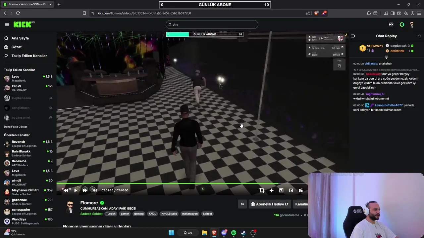The width and height of the screenshot is (424, 238).
Task: Click the small icon button beside Abonelik
Action: pyautogui.click(x=242, y=204)
